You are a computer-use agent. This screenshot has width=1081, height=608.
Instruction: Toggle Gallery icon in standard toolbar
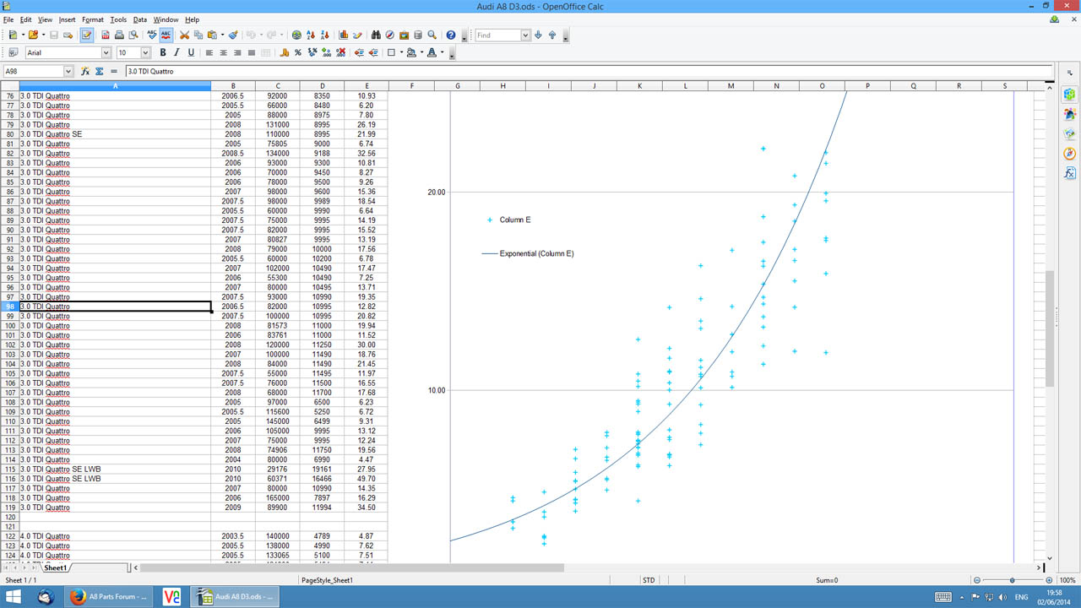point(404,35)
